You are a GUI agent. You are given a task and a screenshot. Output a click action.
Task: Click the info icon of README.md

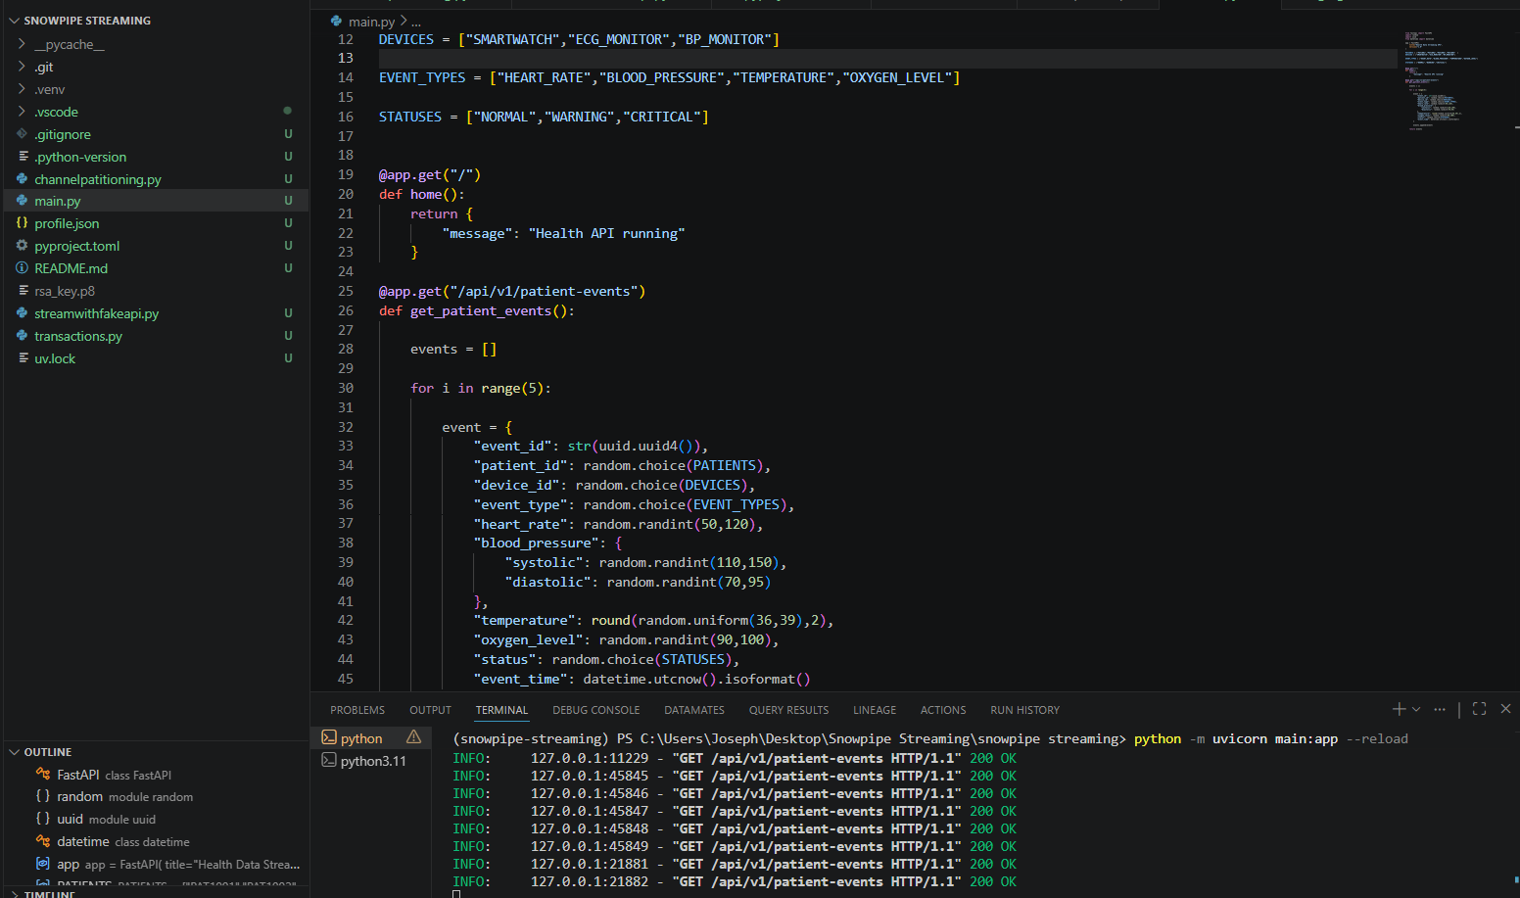click(22, 268)
